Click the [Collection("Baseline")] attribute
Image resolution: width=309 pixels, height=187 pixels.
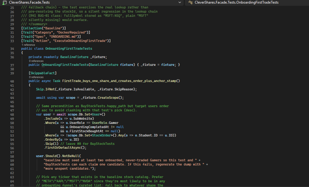[44, 28]
